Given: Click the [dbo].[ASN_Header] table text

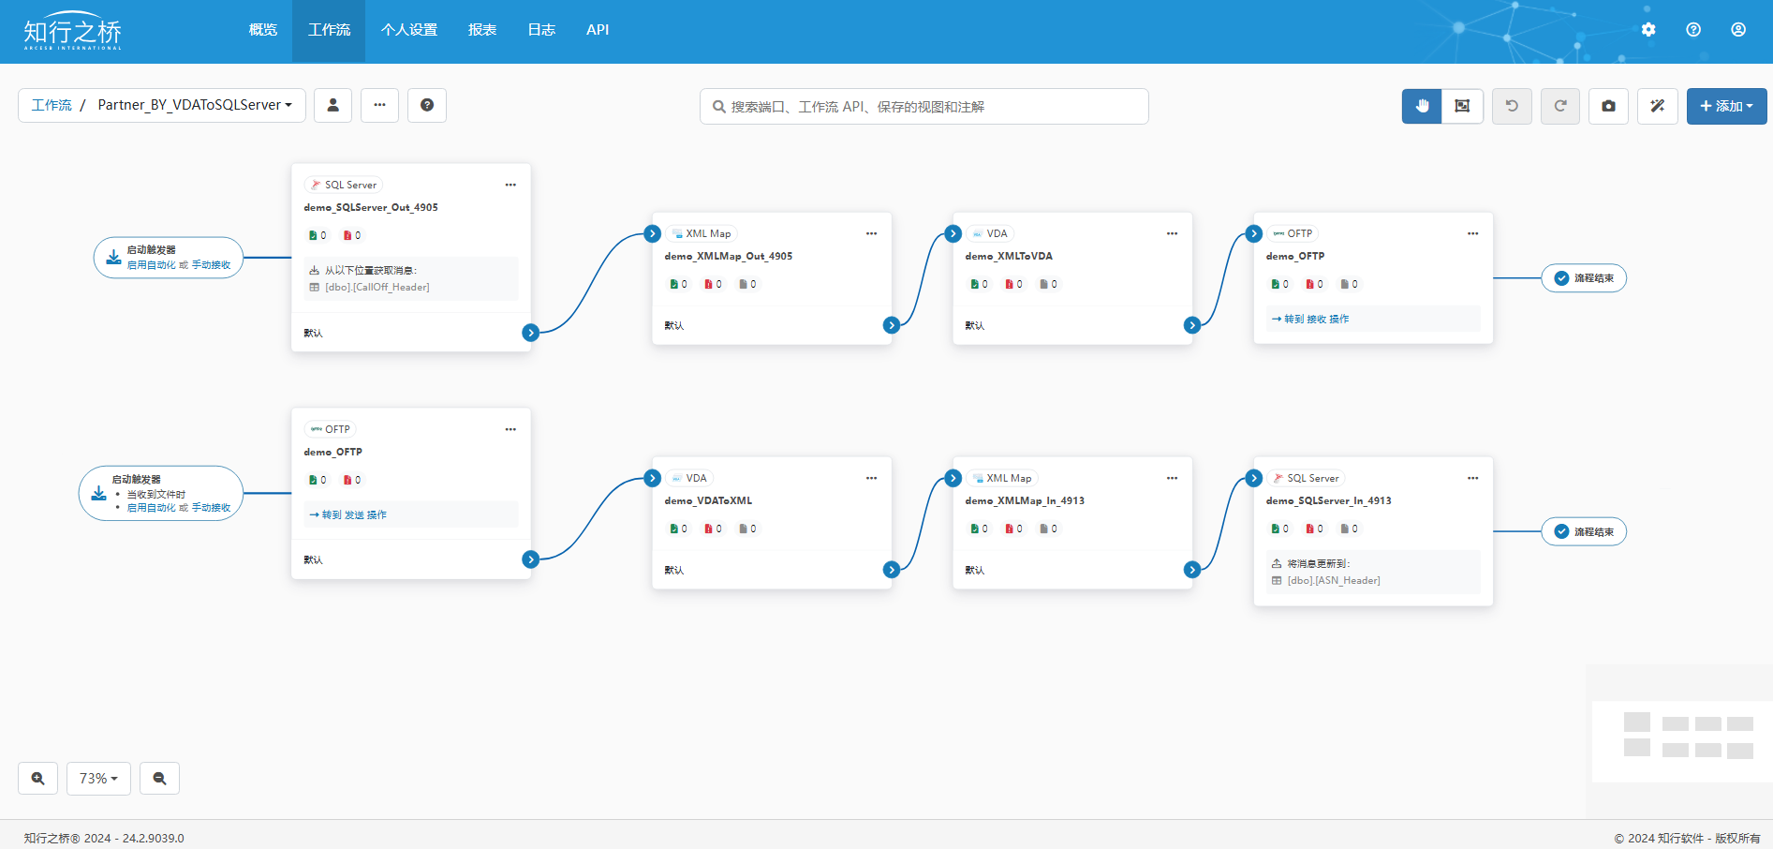Looking at the screenshot, I should [x=1334, y=581].
